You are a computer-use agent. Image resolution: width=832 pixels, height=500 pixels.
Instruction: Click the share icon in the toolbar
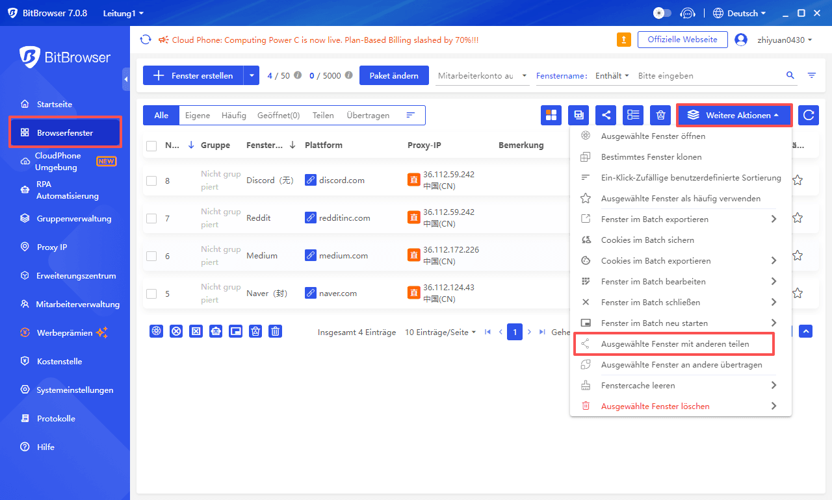(606, 114)
